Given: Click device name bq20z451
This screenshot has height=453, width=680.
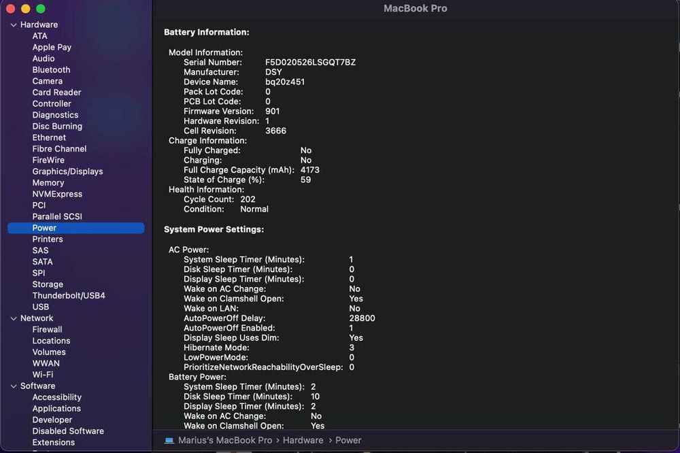Looking at the screenshot, I should [285, 82].
